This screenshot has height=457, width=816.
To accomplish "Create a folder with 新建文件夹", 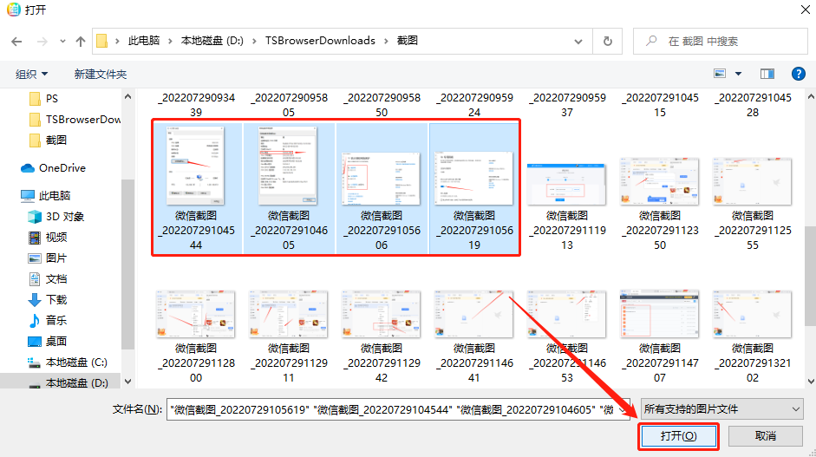I will (101, 74).
